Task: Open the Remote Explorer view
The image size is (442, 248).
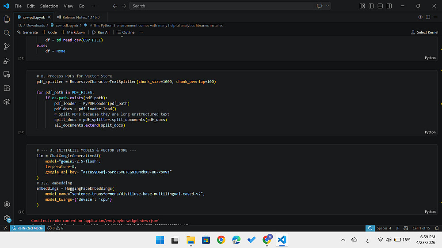Action: pyautogui.click(x=7, y=74)
